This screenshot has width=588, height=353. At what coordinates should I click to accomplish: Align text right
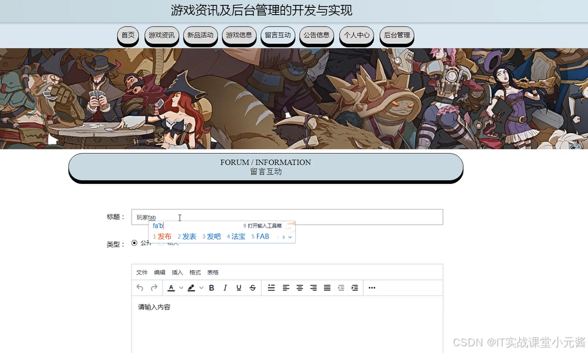pos(313,288)
